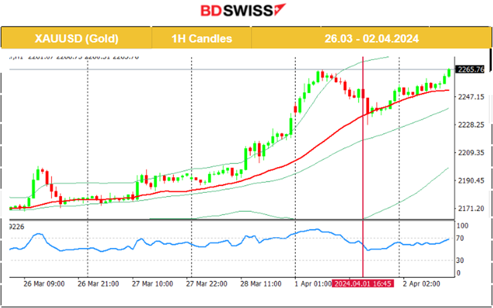This screenshot has height=308, width=493.
Task: Click the current price label 2265.76
Action: 473,69
